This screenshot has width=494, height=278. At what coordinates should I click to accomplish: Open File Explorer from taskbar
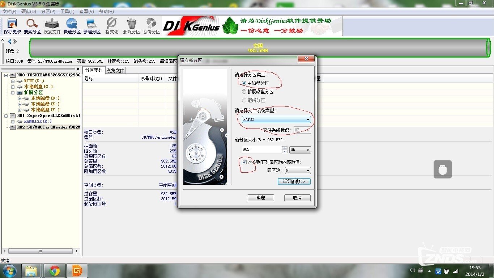point(31,271)
